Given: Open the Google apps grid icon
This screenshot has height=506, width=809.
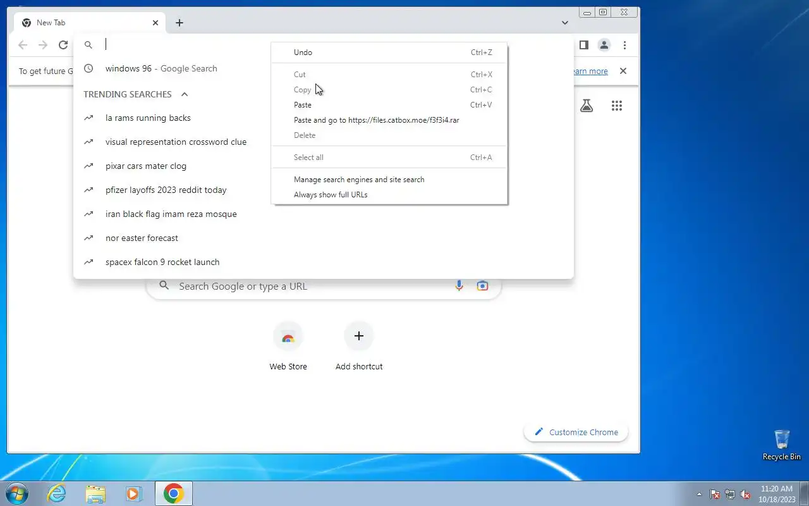Looking at the screenshot, I should coord(617,106).
